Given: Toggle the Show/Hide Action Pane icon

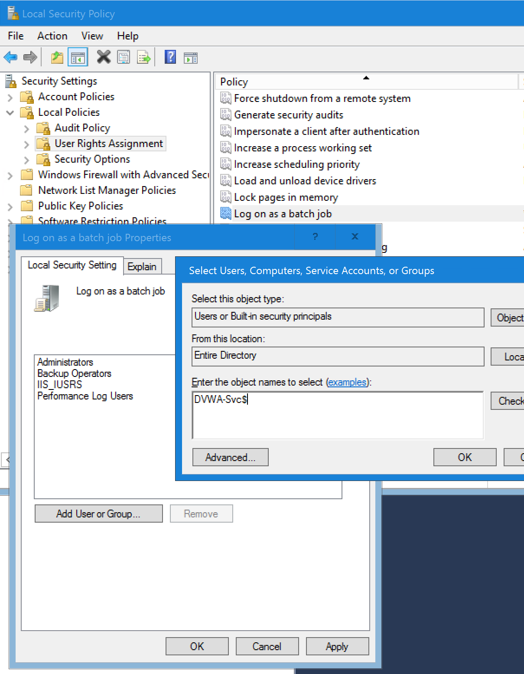Looking at the screenshot, I should click(x=191, y=58).
